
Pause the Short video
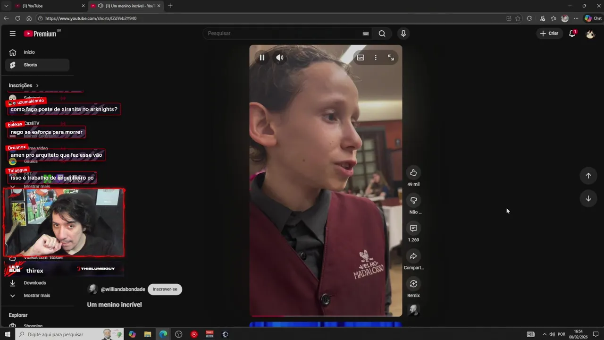[x=262, y=58]
